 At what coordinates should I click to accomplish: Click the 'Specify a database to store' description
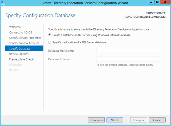(x=99, y=29)
